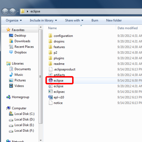Viewport: 142px width, 142px height.
Task: Click the Desktop icon in Favorites
Action: click(x=11, y=35)
